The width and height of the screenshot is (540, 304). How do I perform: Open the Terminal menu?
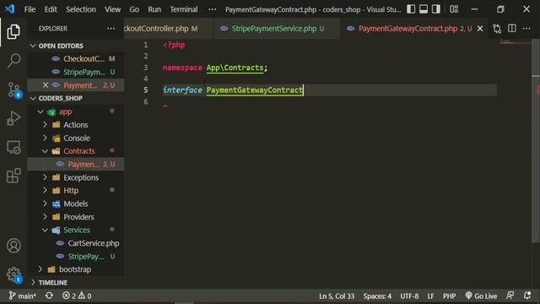coord(184,9)
